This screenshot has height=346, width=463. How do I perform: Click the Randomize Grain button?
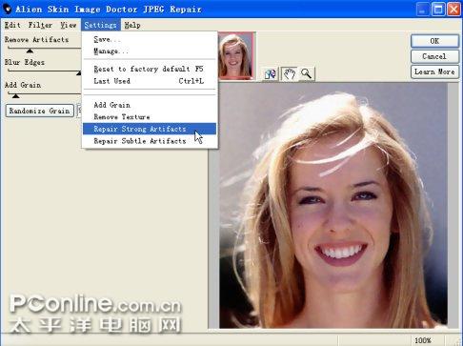click(40, 111)
